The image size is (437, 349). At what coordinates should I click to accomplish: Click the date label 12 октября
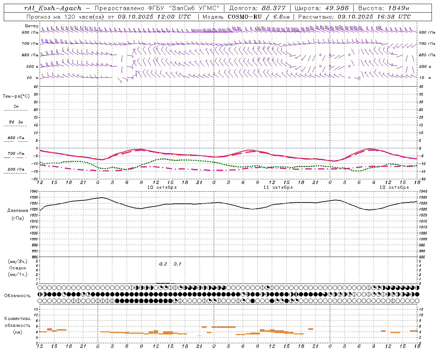click(x=394, y=187)
